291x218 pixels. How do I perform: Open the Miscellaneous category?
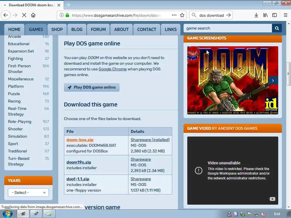pyautogui.click(x=20, y=79)
